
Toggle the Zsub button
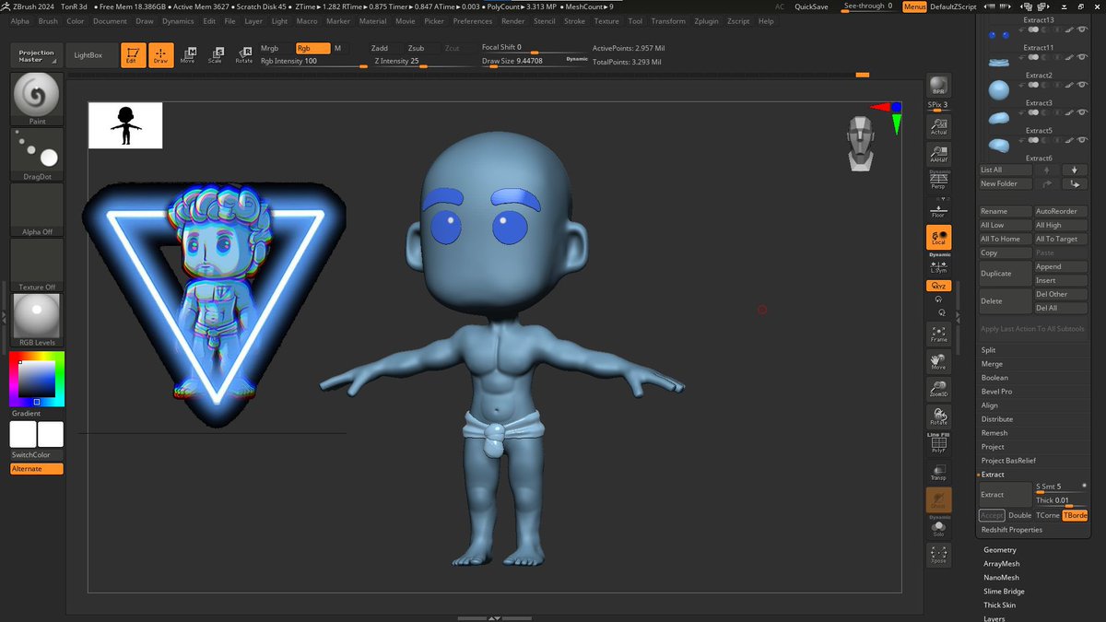(417, 48)
